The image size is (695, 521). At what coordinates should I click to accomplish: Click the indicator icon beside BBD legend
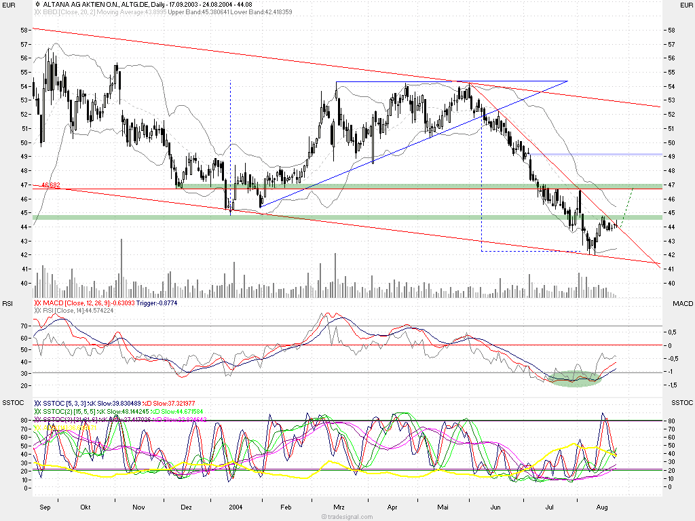(38, 12)
